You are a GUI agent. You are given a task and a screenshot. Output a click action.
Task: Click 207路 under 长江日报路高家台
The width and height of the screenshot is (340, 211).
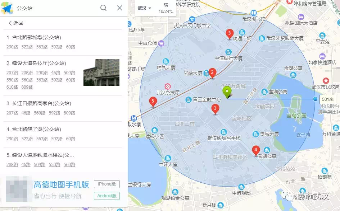tap(12, 113)
